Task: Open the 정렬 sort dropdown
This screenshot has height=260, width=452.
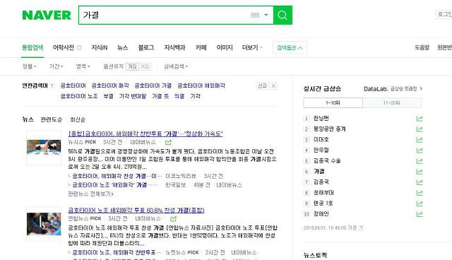Action: pyautogui.click(x=29, y=66)
